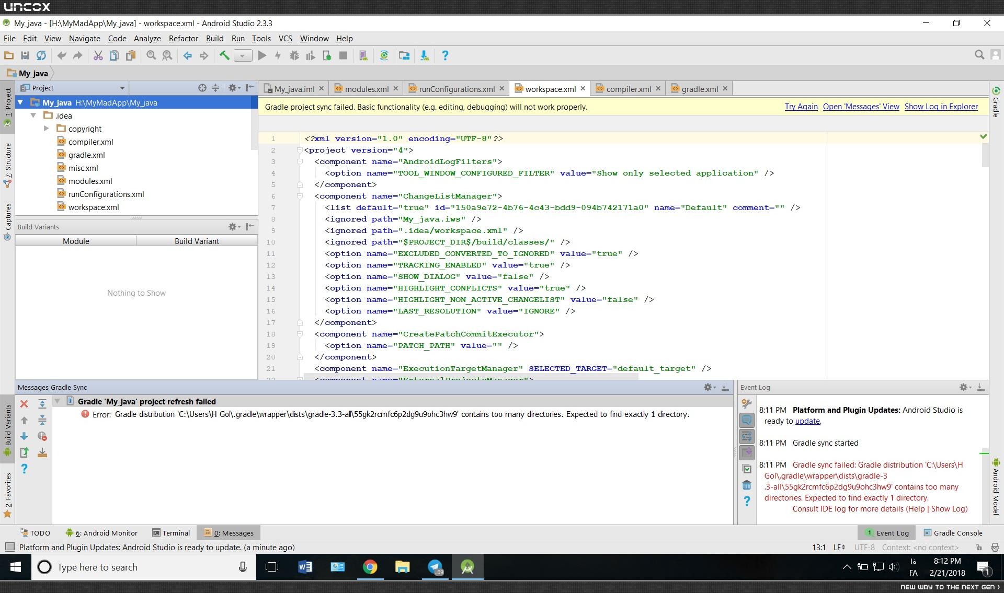
Task: Click the Stop square icon
Action: click(343, 55)
